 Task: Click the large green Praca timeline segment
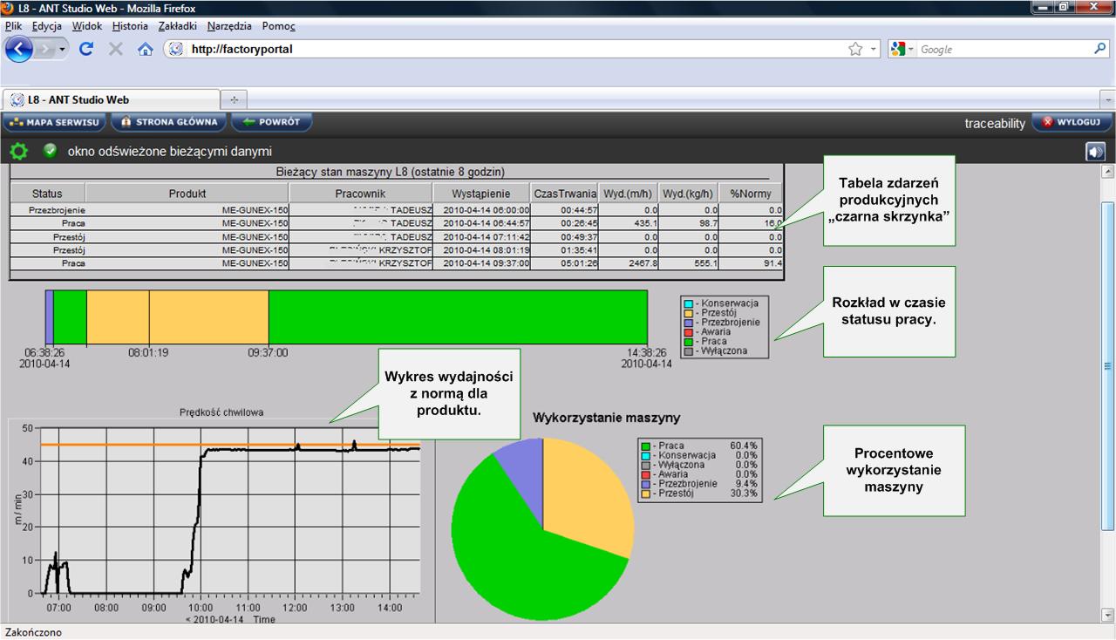(458, 317)
